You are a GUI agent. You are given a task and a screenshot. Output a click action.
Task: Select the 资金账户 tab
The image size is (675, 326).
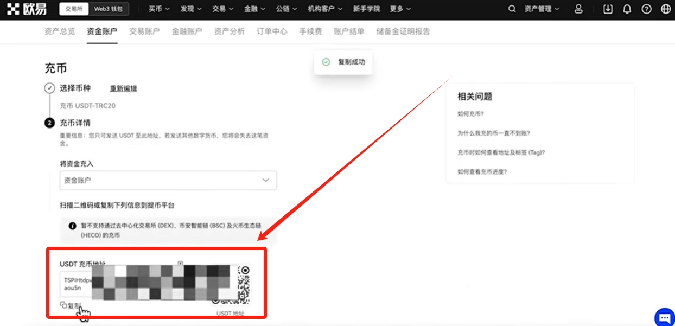[102, 31]
